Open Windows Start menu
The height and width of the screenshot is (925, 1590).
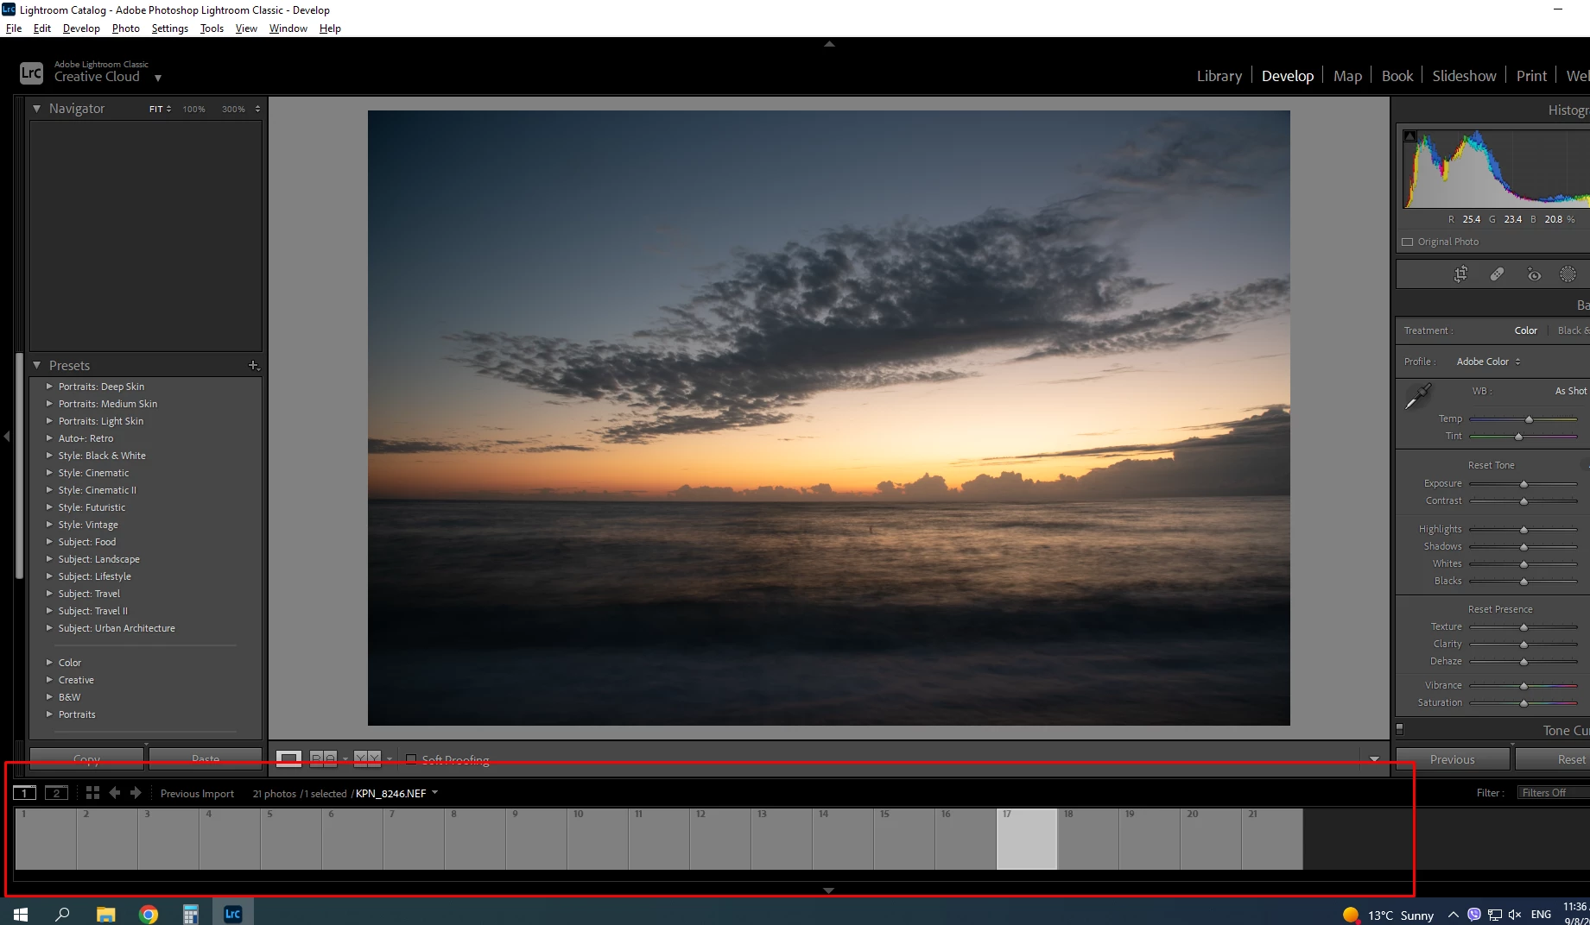(x=21, y=914)
